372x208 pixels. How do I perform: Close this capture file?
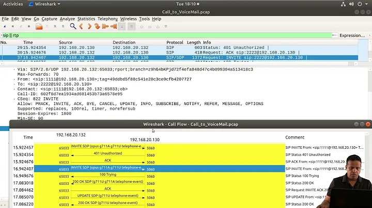pyautogui.click(x=55, y=26)
